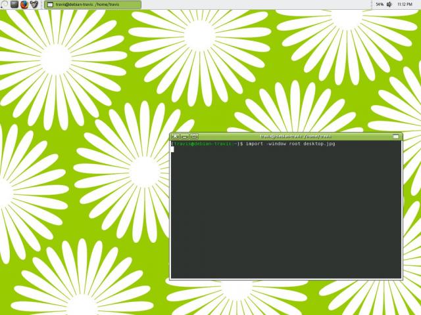Open the GIMP launcher icon
Image resolution: width=421 pixels, height=315 pixels.
[x=34, y=5]
